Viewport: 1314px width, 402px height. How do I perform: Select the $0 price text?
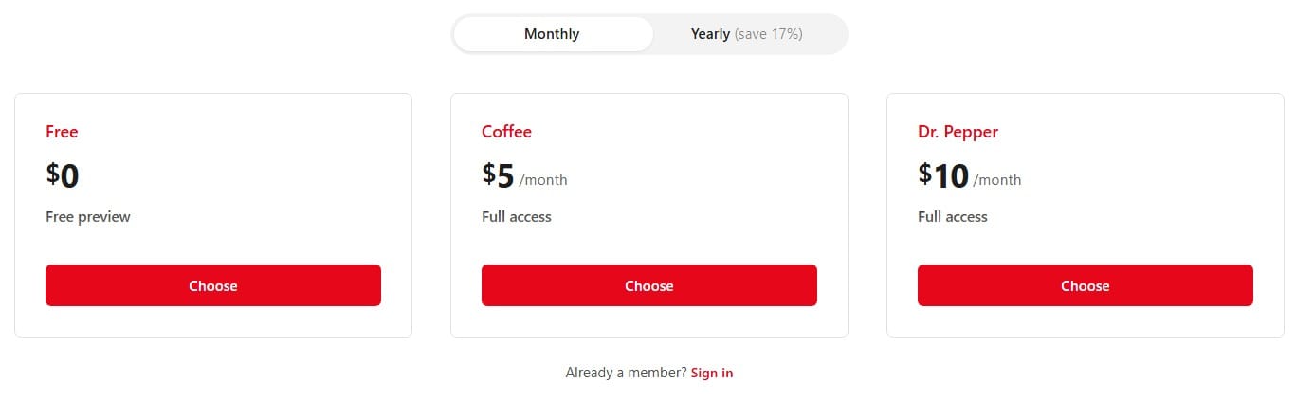click(63, 175)
